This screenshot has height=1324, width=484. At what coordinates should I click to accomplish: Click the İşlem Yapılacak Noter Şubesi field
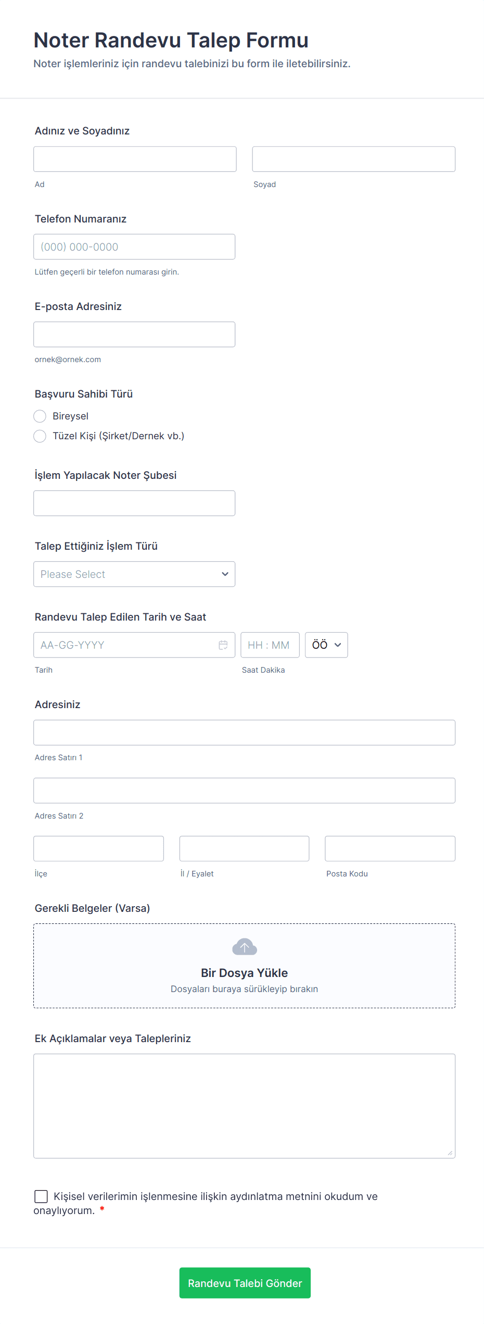coord(134,503)
